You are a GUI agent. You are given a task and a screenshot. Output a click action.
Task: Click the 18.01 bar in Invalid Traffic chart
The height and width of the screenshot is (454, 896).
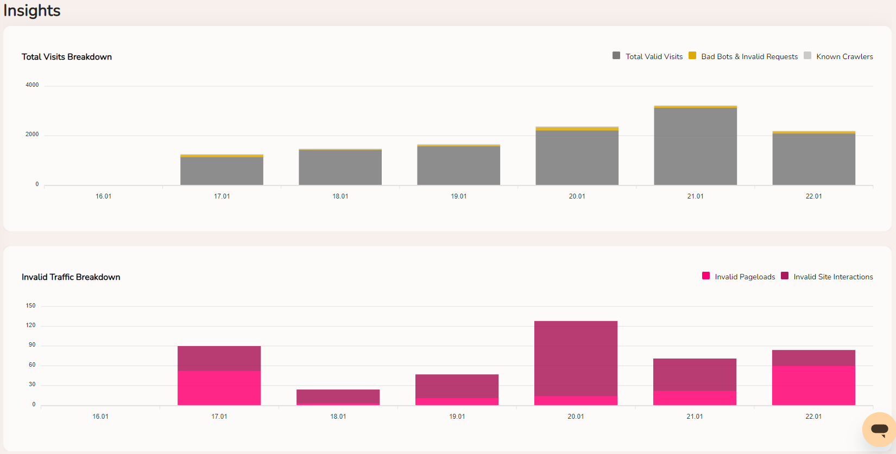coord(338,397)
